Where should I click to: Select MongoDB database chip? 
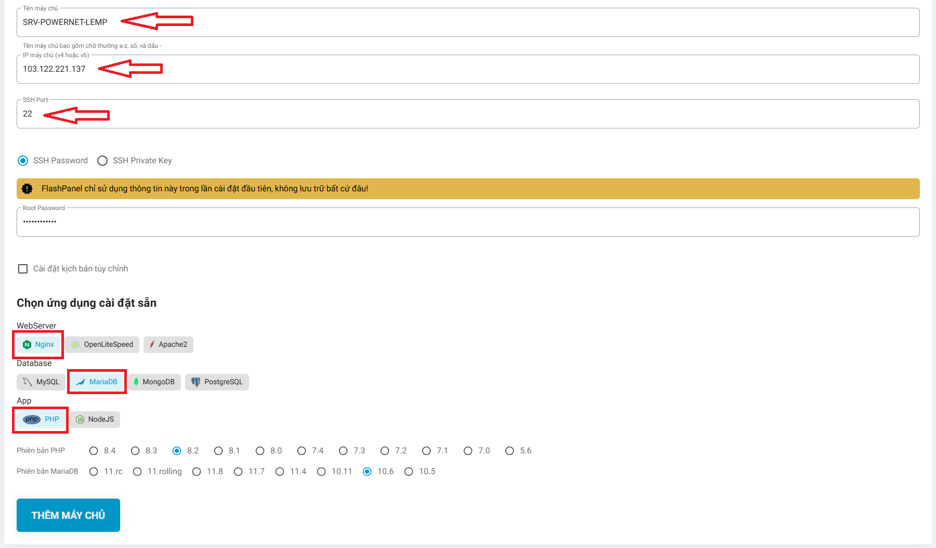pos(154,382)
